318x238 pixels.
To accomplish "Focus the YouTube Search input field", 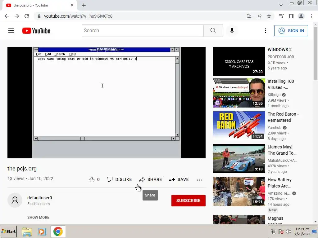I will pos(143,31).
